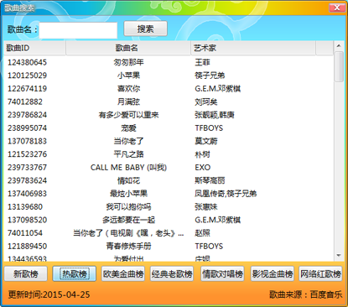Click song ID 239783624
The width and height of the screenshot is (348, 307).
click(27, 180)
